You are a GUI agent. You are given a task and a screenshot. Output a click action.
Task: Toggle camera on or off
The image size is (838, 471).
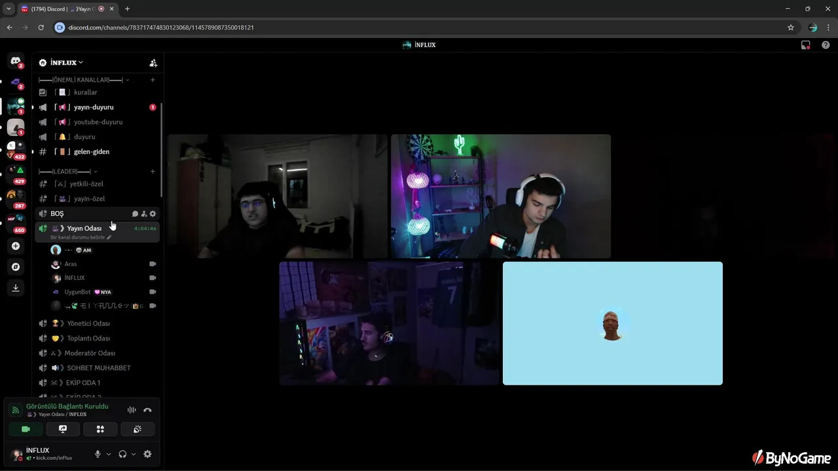26,429
